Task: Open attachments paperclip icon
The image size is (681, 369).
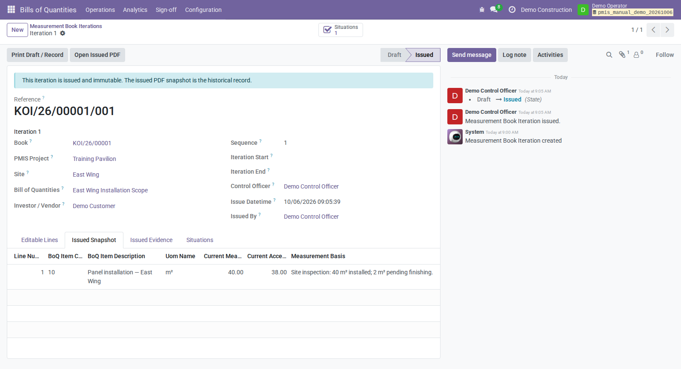Action: (x=622, y=55)
